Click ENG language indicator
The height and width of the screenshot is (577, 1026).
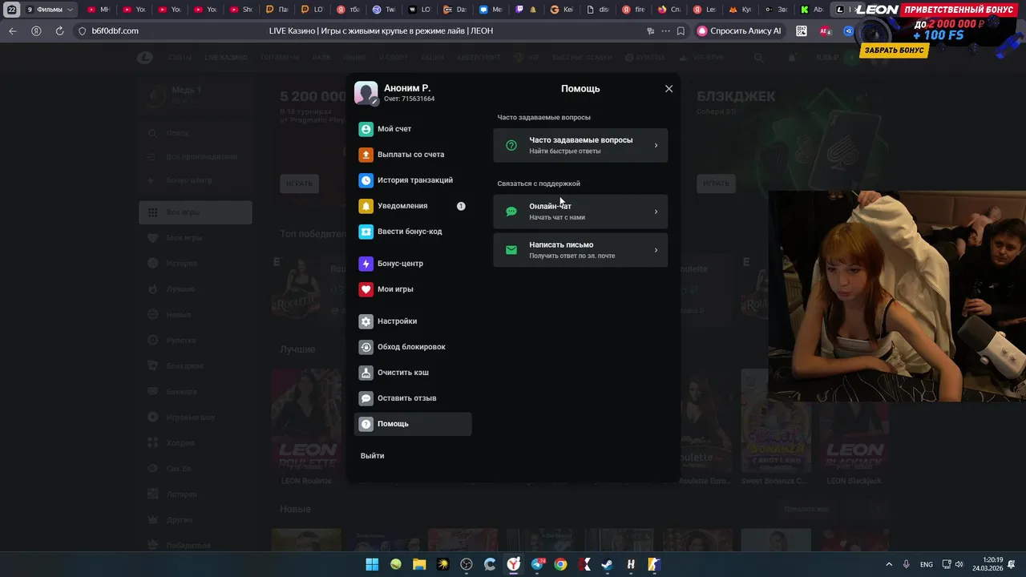(x=926, y=564)
